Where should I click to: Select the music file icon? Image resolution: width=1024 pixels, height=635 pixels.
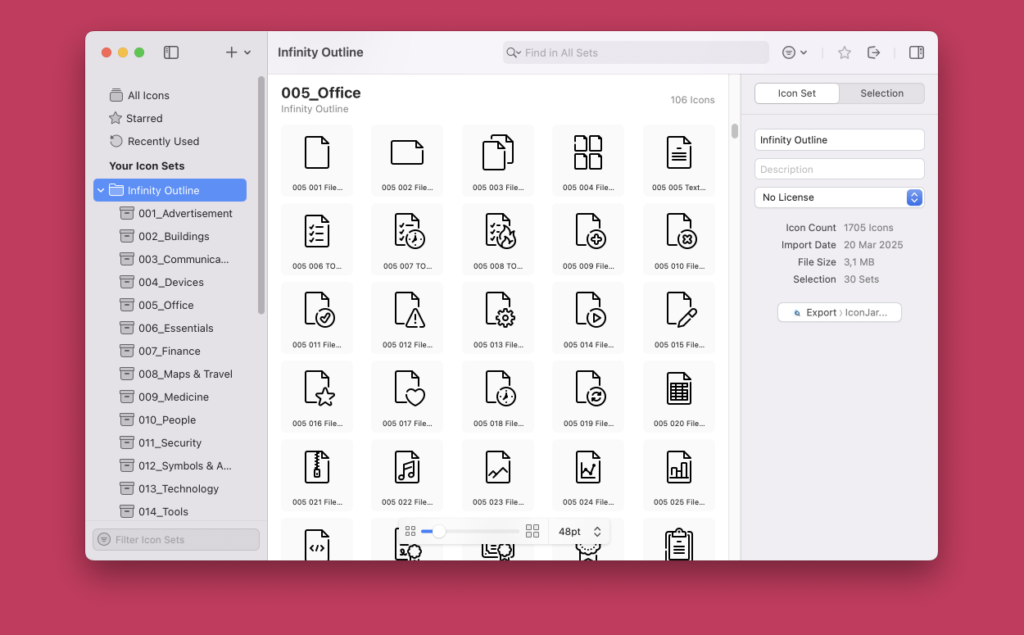[407, 467]
